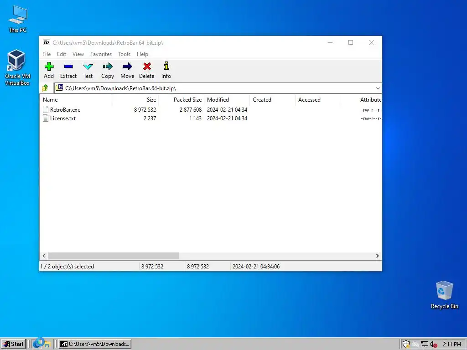Minimize the 7-Zip window
467x350 pixels.
click(x=330, y=42)
